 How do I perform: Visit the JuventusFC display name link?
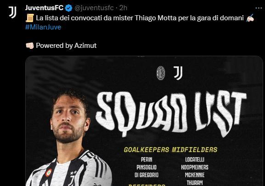(x=44, y=8)
